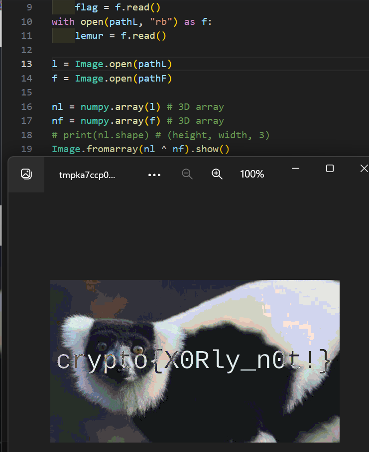Viewport: 369px width, 452px height.
Task: Open the three-dot See more menu
Action: 154,175
